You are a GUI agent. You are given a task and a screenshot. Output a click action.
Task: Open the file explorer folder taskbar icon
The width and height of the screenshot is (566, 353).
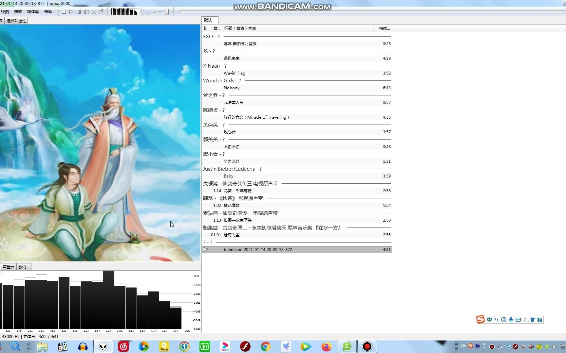coord(42,346)
